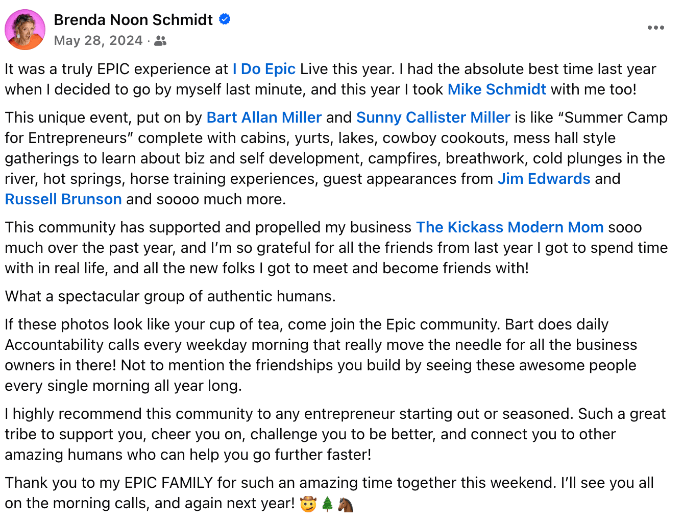Open Russell Brunson's tagged profile
This screenshot has width=683, height=520.
63,199
